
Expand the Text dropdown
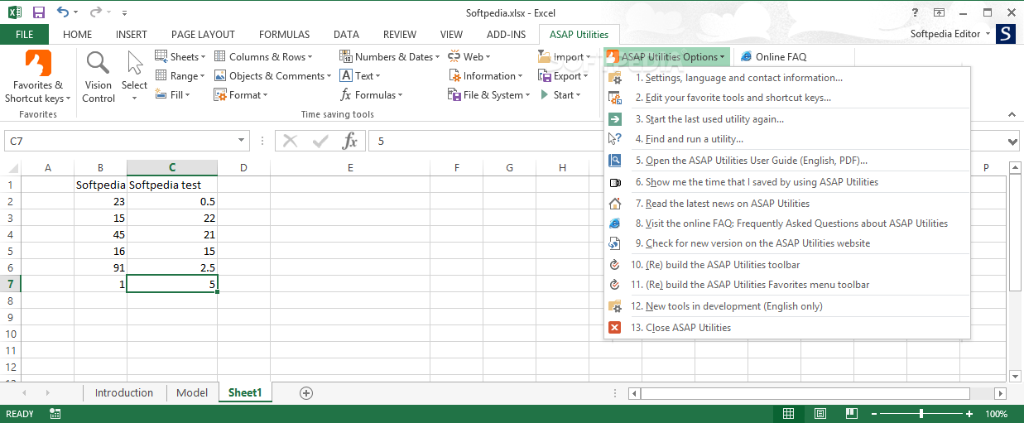tap(360, 76)
